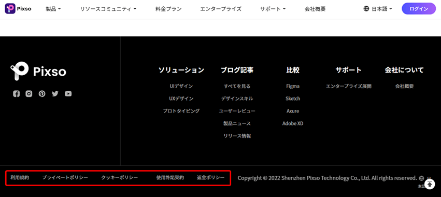This screenshot has width=441, height=197.
Task: Click the 比較 footer heading
Action: point(293,70)
